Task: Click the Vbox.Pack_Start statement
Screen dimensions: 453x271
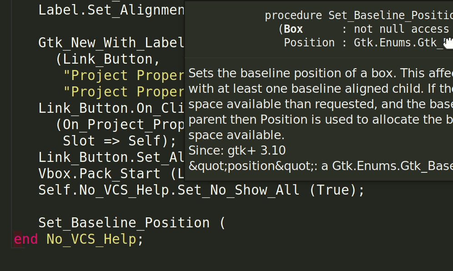Action: tap(111, 174)
